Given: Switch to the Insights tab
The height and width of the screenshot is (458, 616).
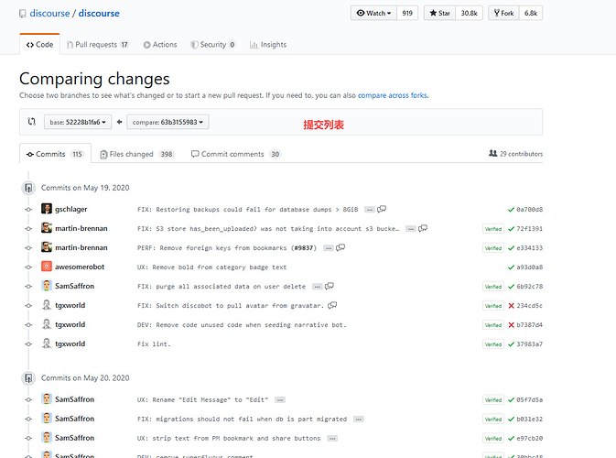Looking at the screenshot, I should pos(268,44).
